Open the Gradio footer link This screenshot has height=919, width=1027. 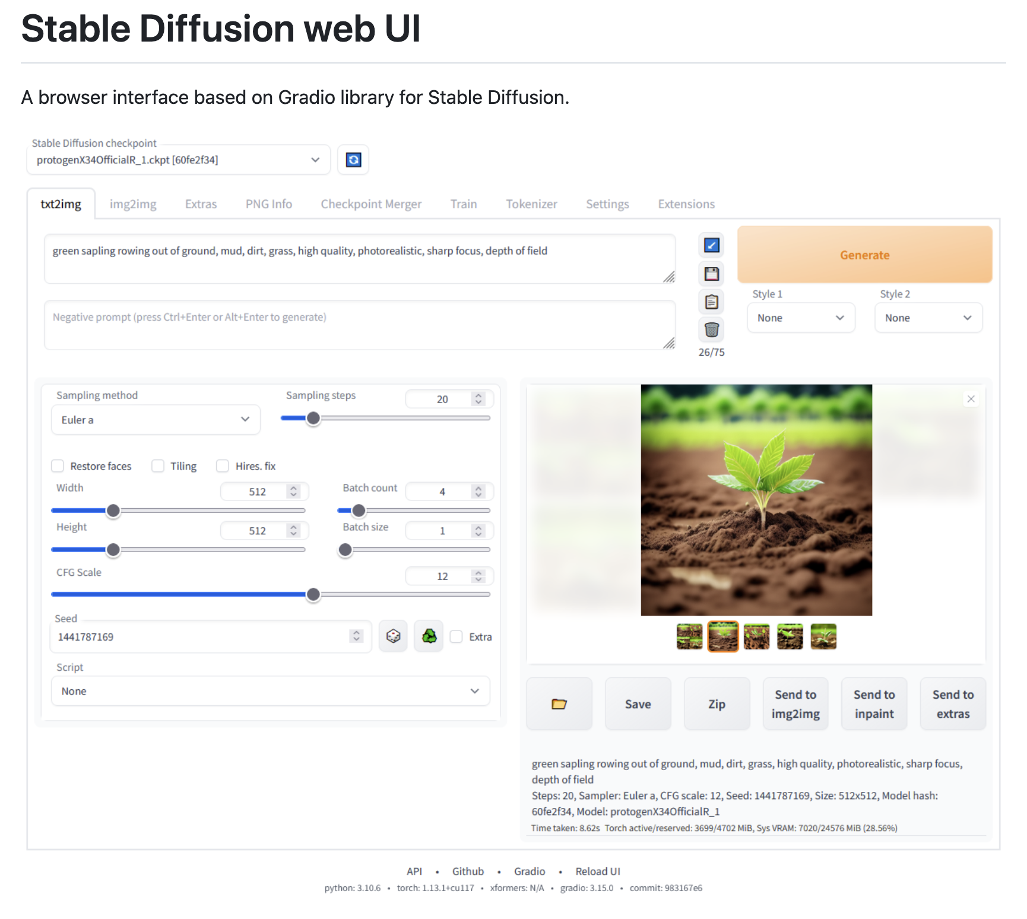pos(530,871)
